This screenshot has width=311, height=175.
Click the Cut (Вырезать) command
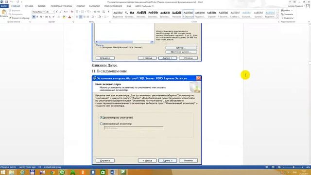[x=15, y=10]
